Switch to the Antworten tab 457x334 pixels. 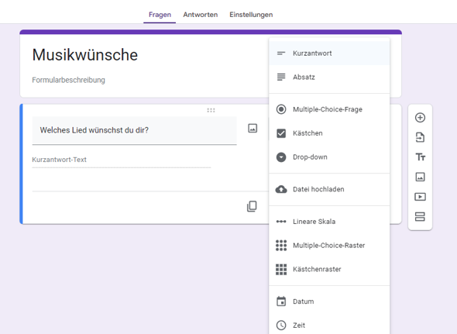pyautogui.click(x=201, y=15)
